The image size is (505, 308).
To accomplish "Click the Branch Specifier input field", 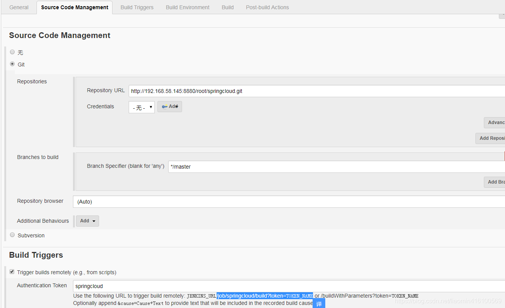I will (336, 167).
